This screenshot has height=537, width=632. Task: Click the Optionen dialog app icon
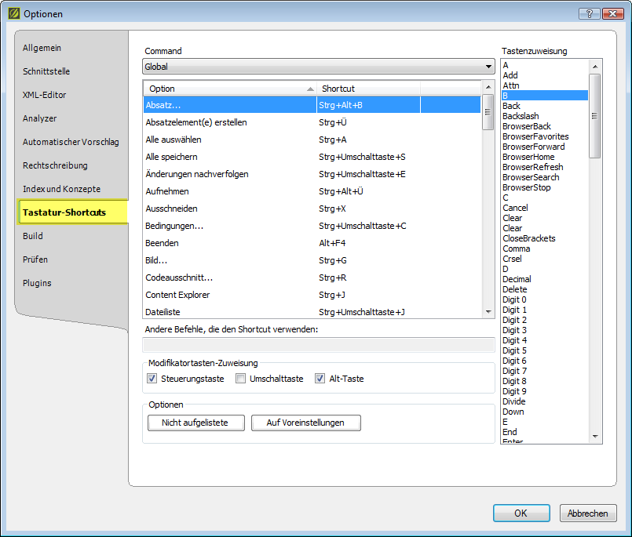tap(13, 13)
